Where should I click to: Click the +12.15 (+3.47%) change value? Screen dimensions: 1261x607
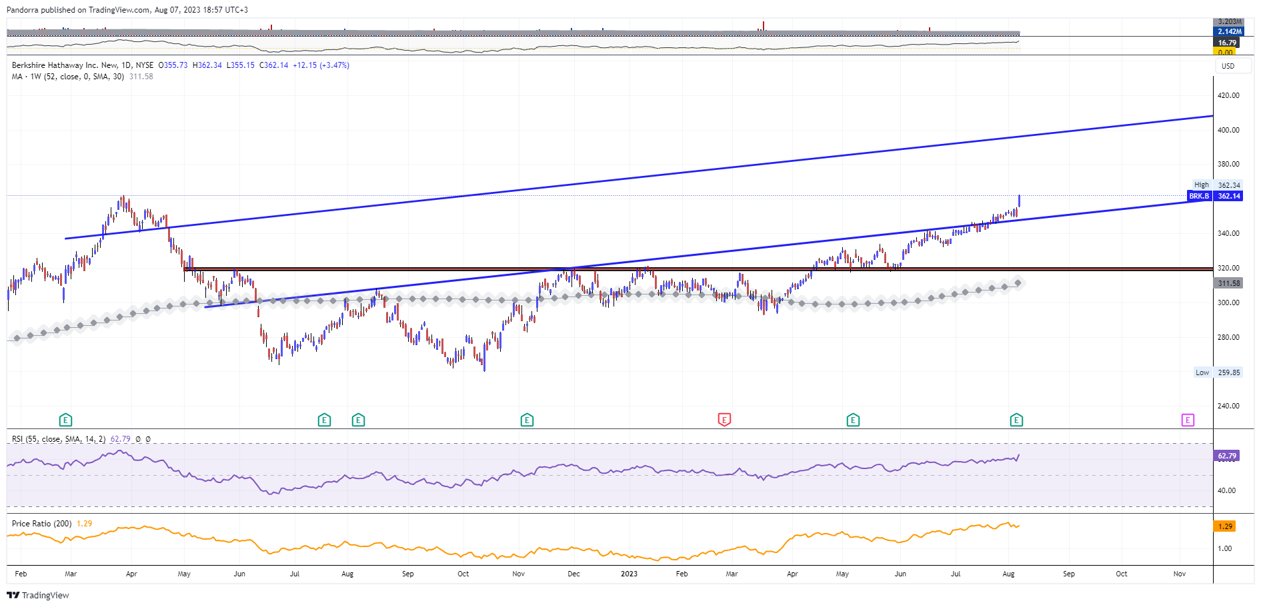pos(321,65)
